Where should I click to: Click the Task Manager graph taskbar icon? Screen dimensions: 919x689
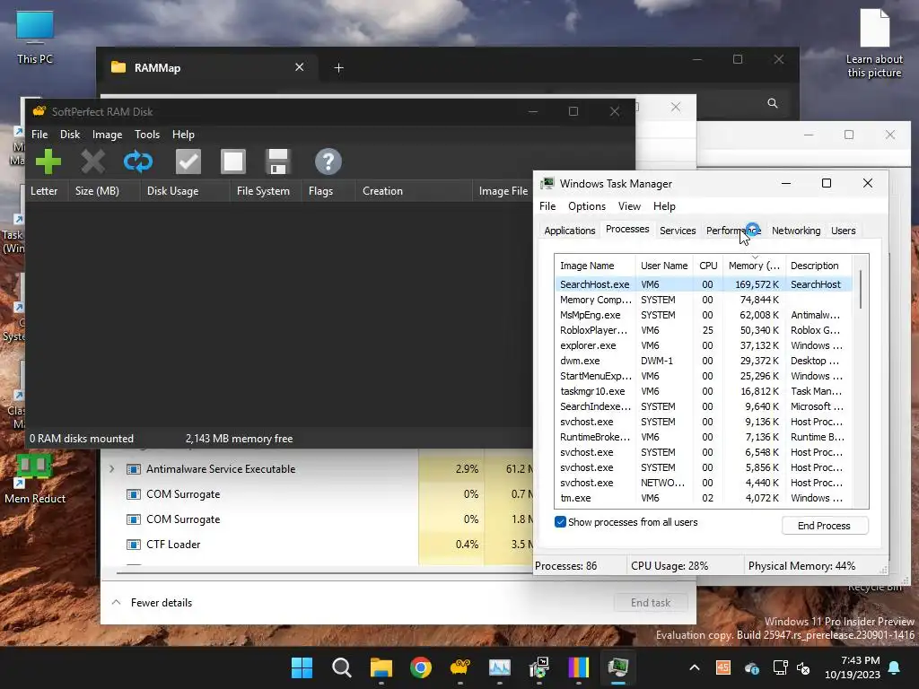(x=499, y=667)
